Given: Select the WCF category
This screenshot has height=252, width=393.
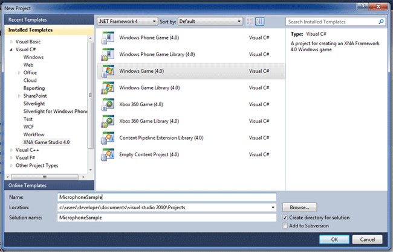Looking at the screenshot, I should [28, 127].
